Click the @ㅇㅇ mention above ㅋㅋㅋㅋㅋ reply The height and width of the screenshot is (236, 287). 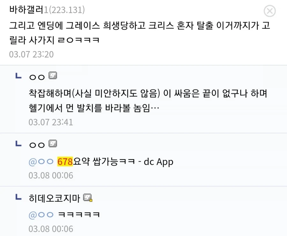(40, 215)
